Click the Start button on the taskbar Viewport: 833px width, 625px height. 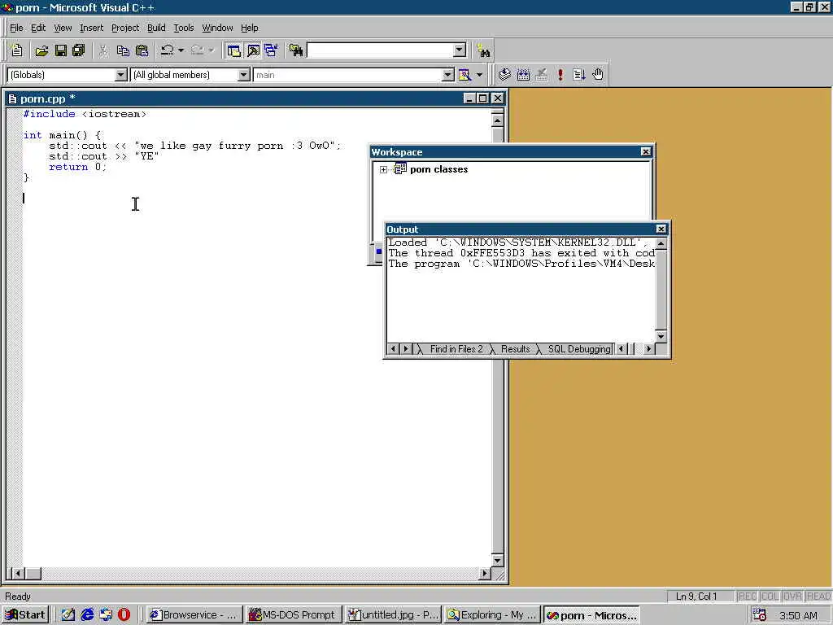click(25, 615)
